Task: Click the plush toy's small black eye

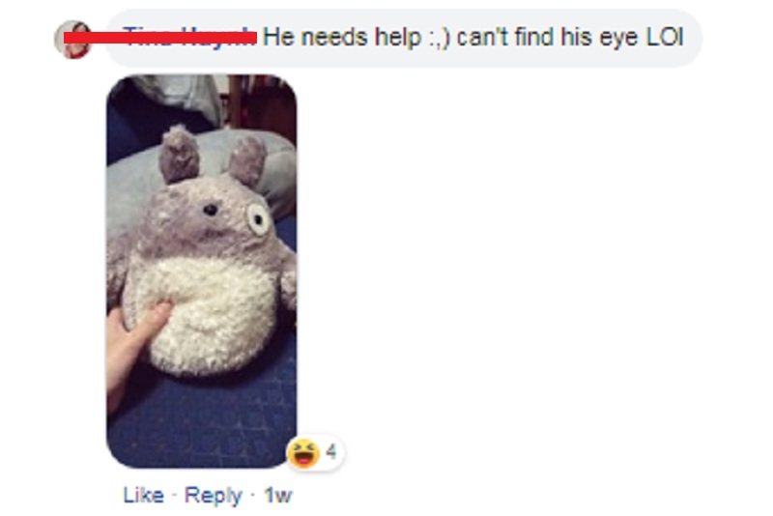Action: click(211, 210)
